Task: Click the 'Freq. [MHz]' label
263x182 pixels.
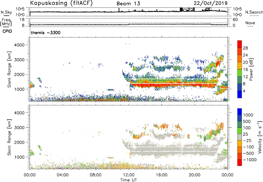Action: 6,22
